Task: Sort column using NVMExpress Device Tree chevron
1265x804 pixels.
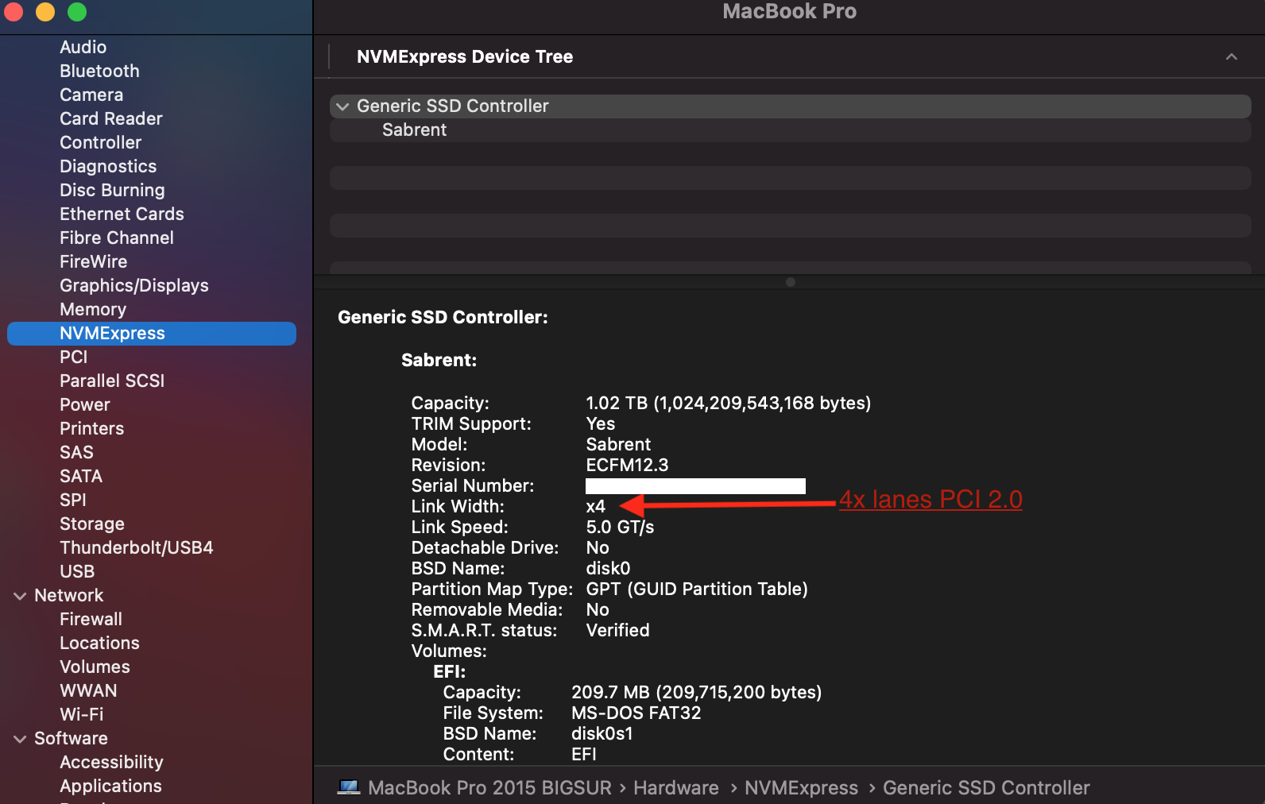Action: tap(1231, 57)
